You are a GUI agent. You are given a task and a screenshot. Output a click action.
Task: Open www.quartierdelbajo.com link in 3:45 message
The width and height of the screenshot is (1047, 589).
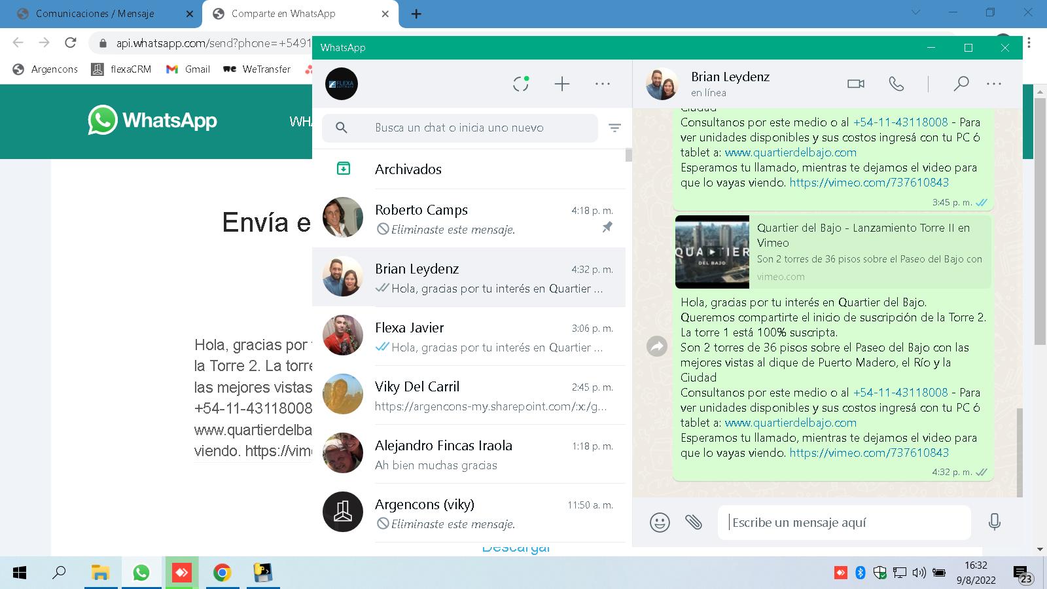790,152
